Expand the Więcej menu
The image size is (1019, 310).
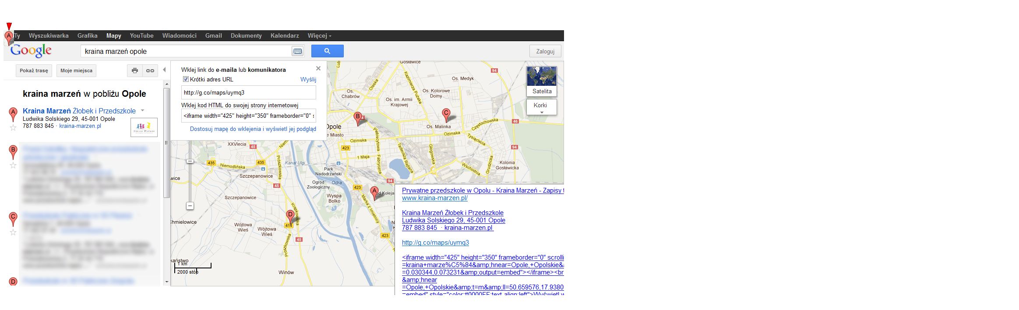[319, 36]
